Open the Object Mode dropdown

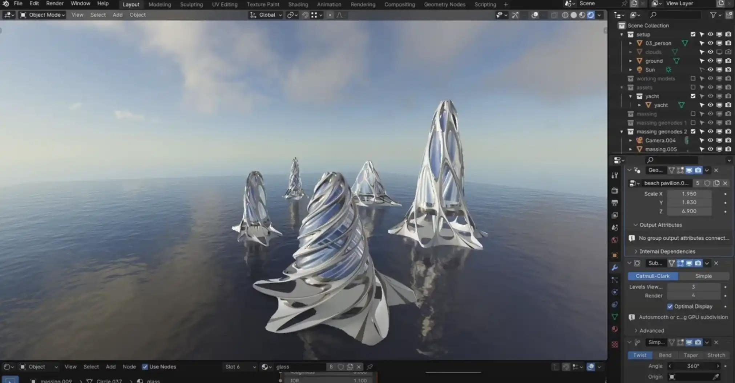[43, 15]
